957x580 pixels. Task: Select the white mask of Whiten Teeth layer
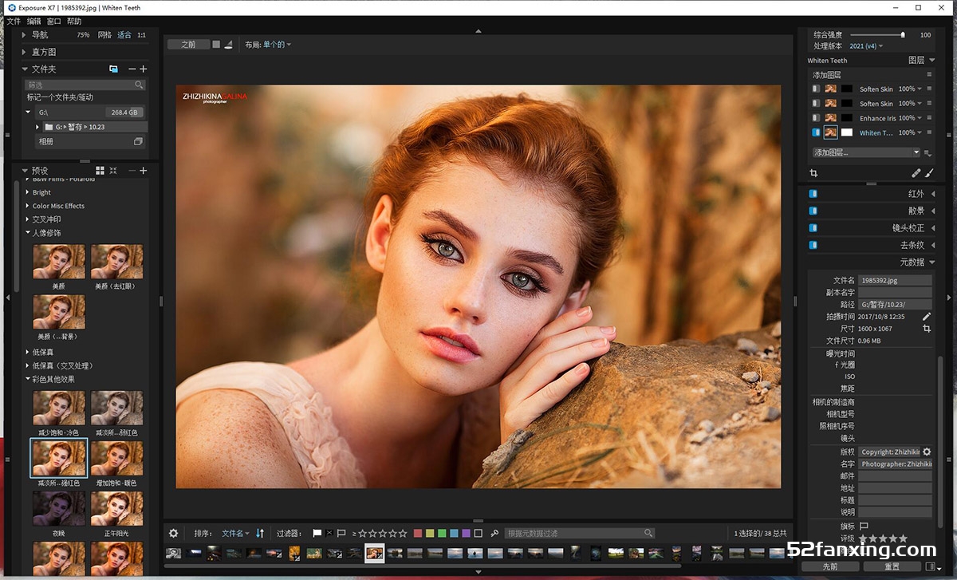click(847, 132)
